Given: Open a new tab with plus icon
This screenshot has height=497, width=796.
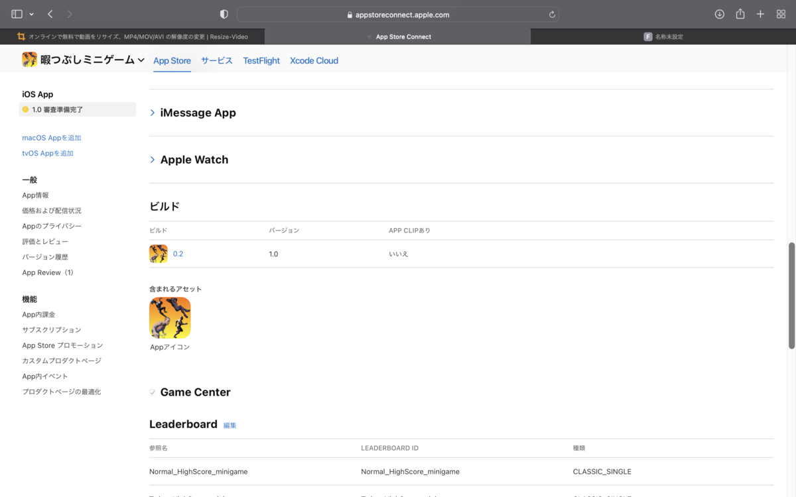Looking at the screenshot, I should [761, 14].
